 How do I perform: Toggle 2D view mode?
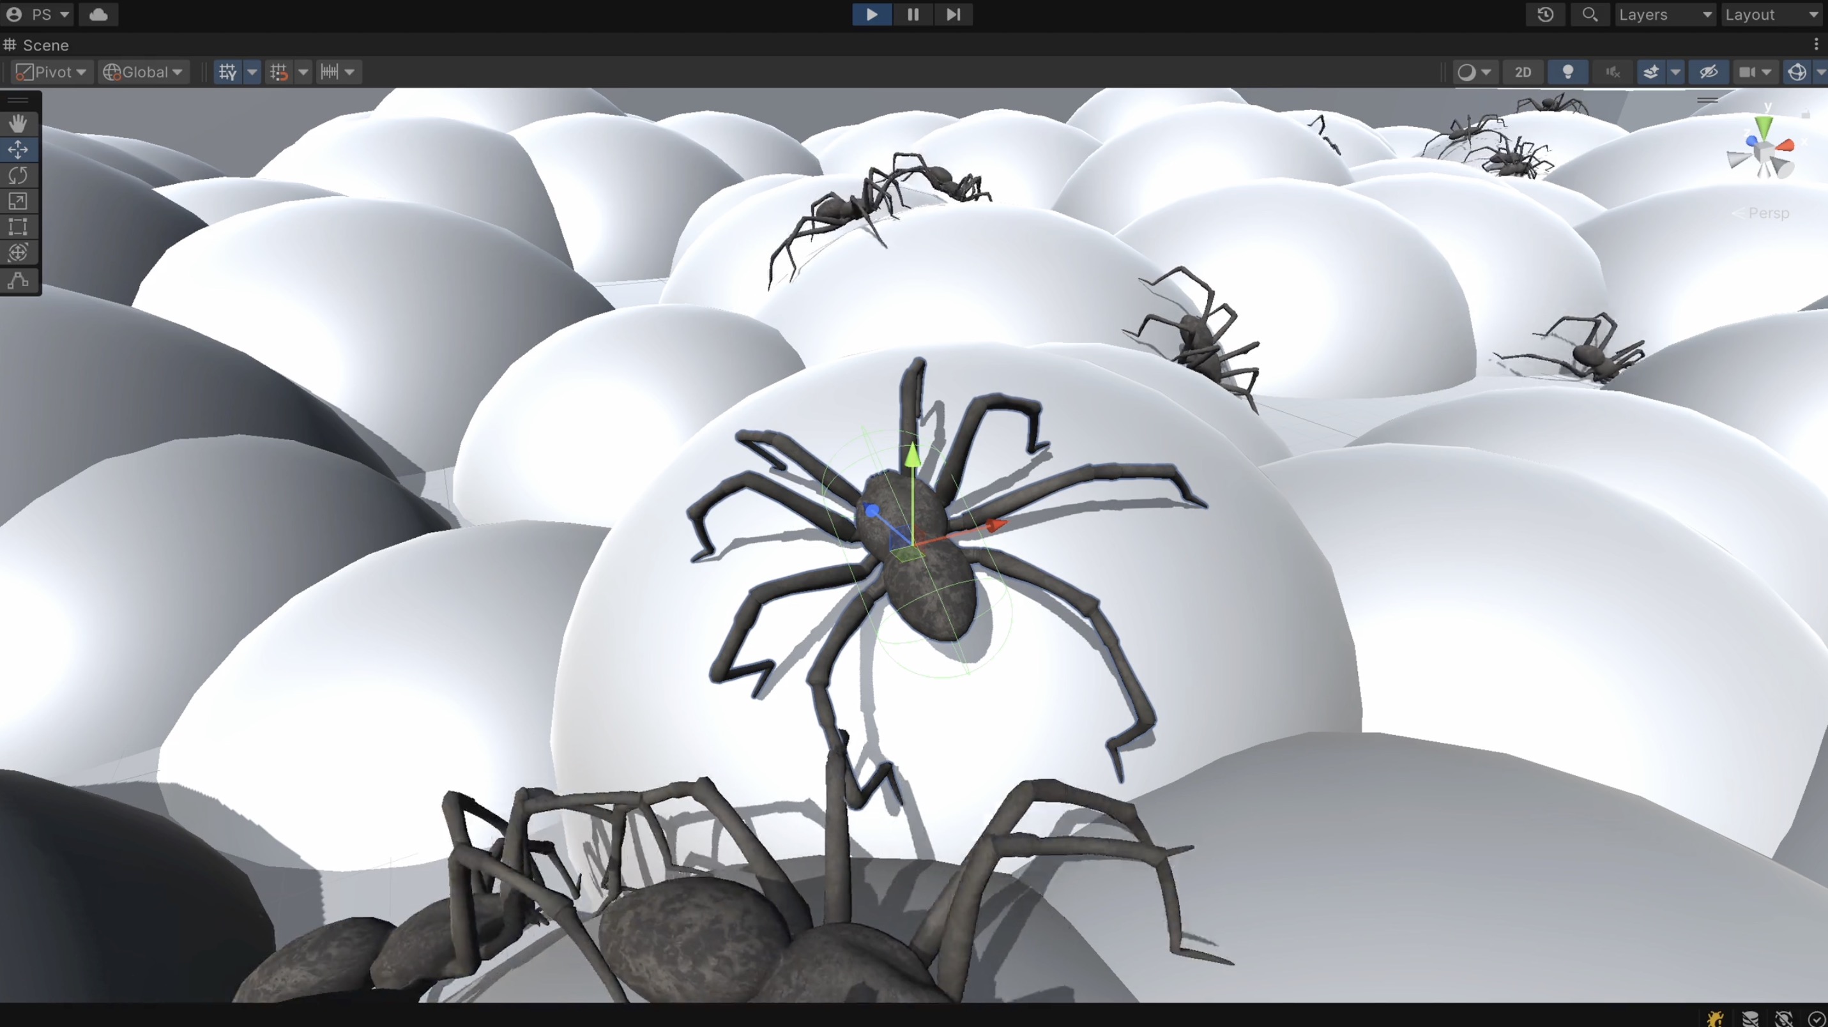tap(1523, 72)
